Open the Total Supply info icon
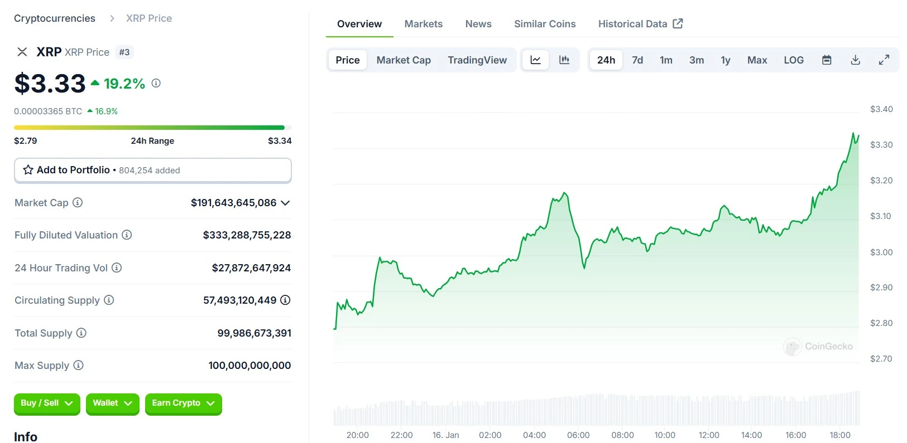This screenshot has height=443, width=907. coord(81,333)
